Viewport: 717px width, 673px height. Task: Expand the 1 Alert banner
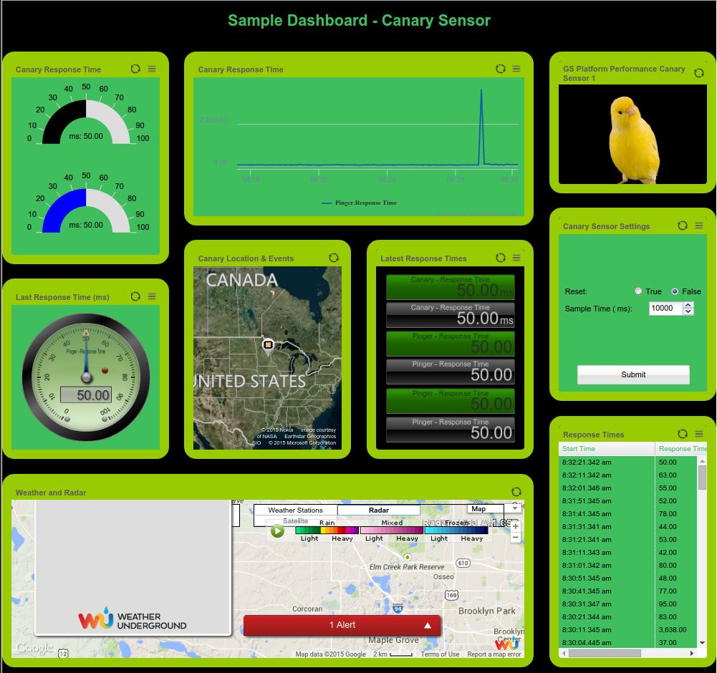[342, 625]
